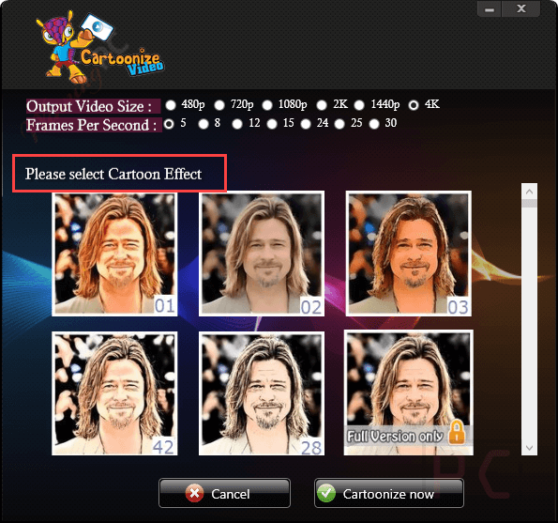Choose cartoon effect thumbnail 03
558x523 pixels.
click(409, 254)
